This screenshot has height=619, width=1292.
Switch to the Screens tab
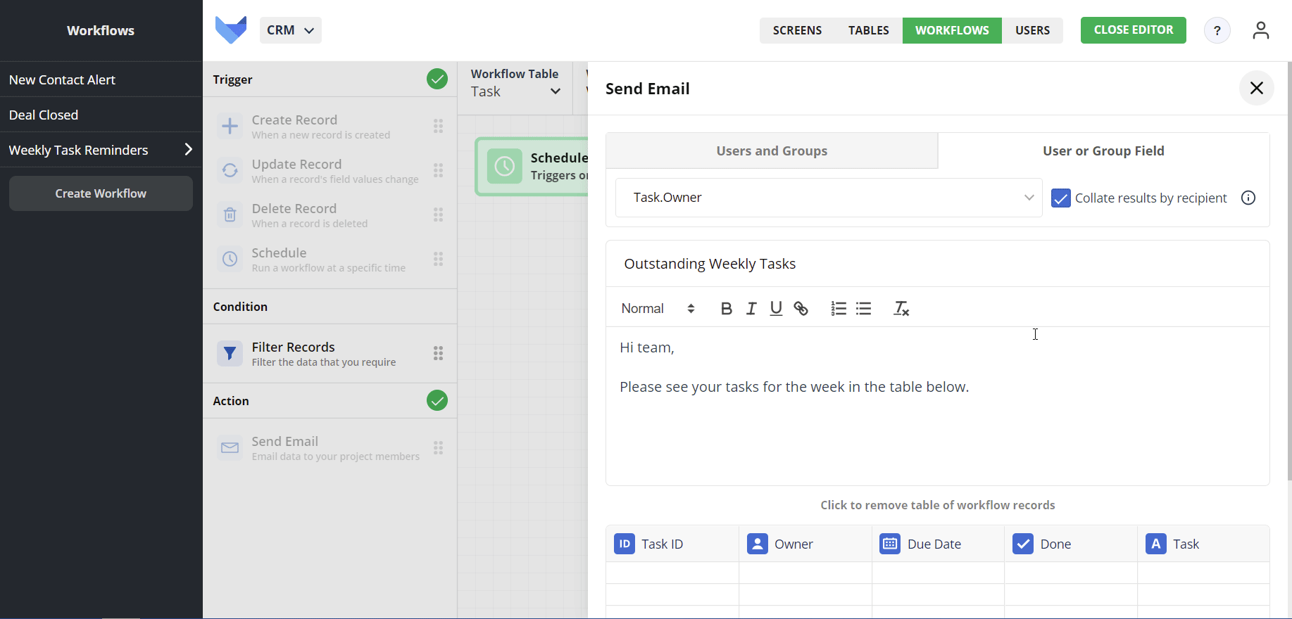797,30
